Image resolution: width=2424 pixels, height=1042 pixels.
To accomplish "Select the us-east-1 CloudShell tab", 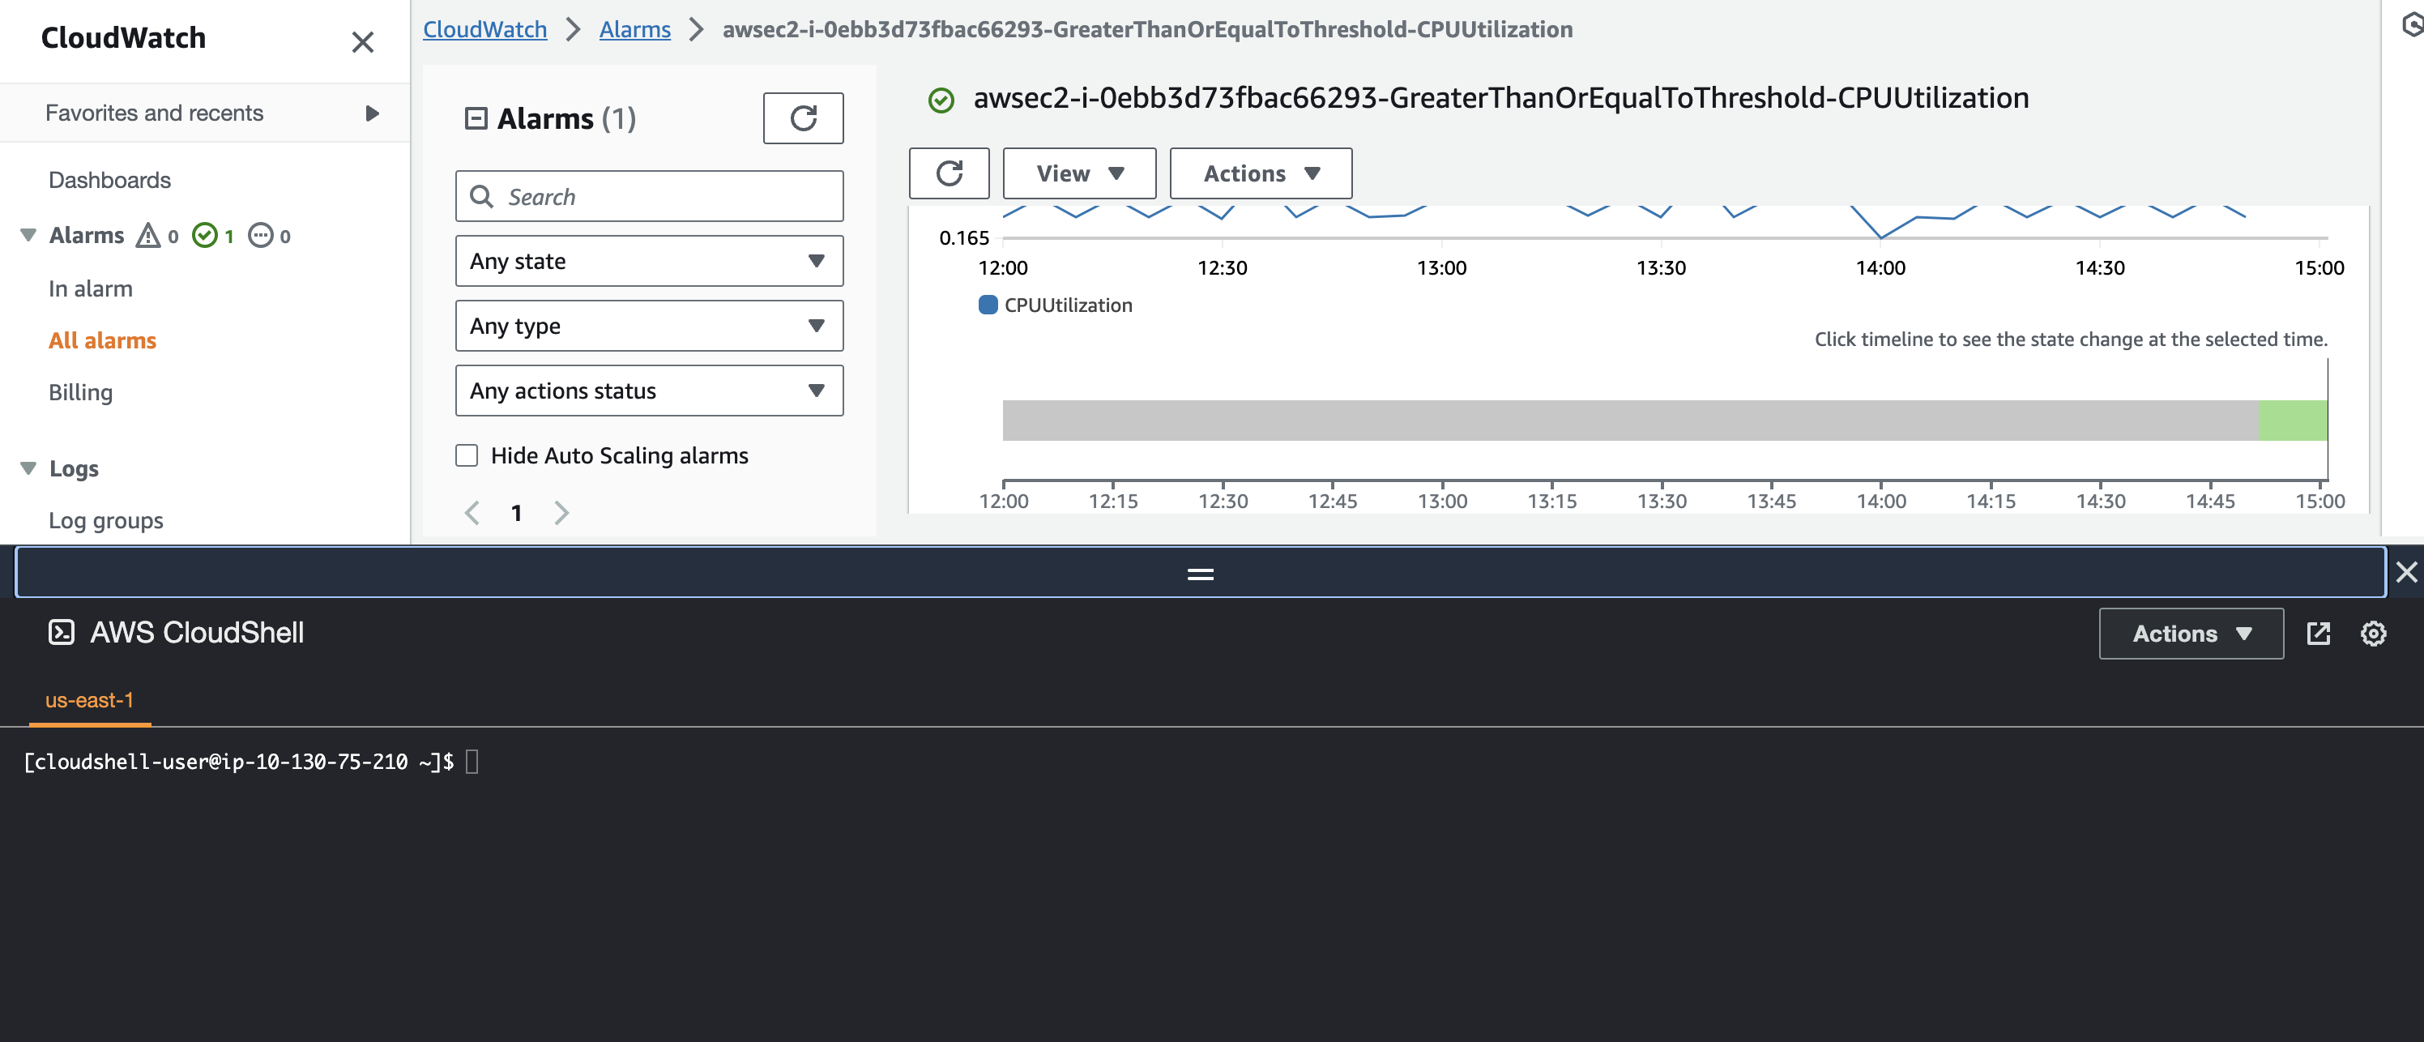I will (89, 700).
